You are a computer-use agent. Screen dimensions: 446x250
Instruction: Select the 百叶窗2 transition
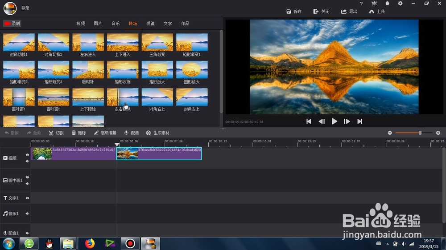pyautogui.click(x=54, y=100)
